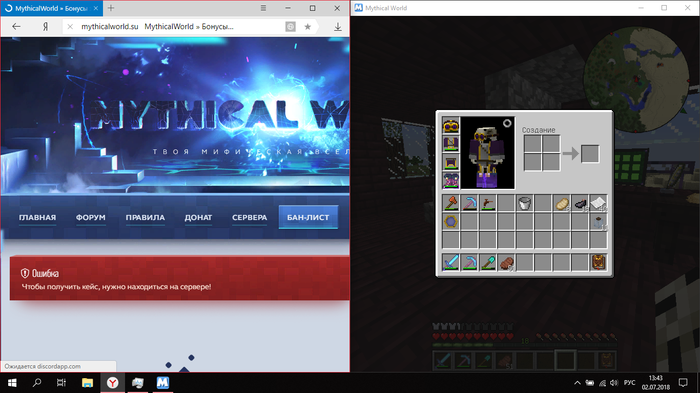Pick up the glass jar stack of 11
This screenshot has width=700, height=393.
(599, 222)
